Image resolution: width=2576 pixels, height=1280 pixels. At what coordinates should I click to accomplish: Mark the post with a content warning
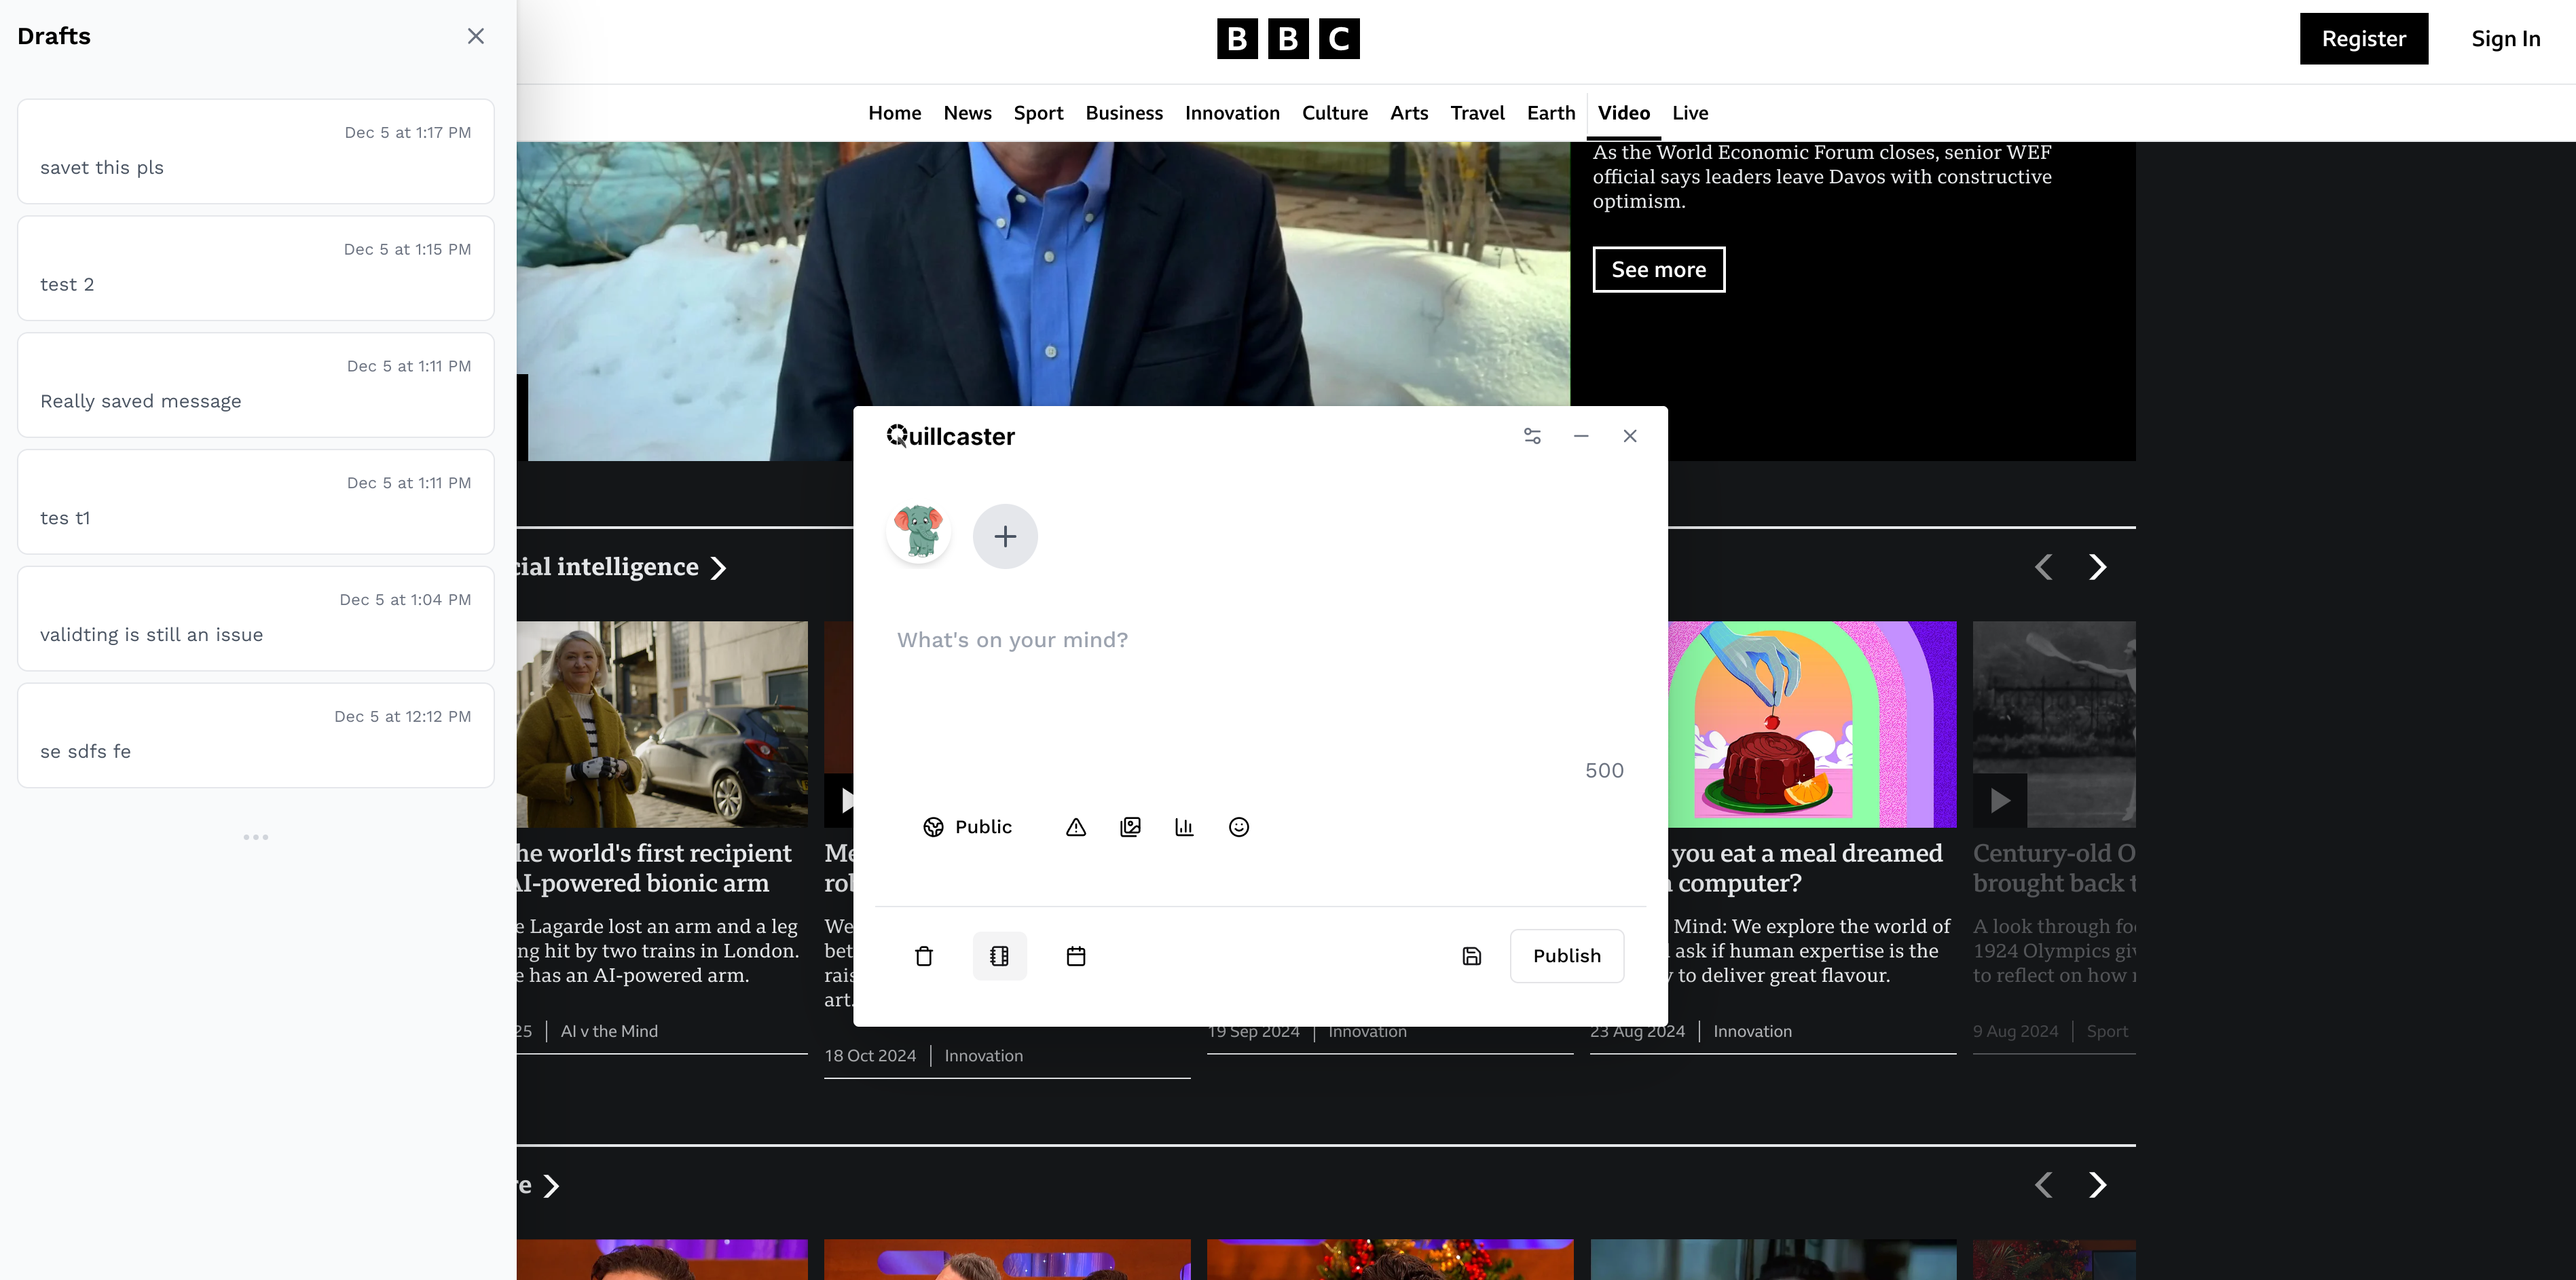coord(1075,827)
